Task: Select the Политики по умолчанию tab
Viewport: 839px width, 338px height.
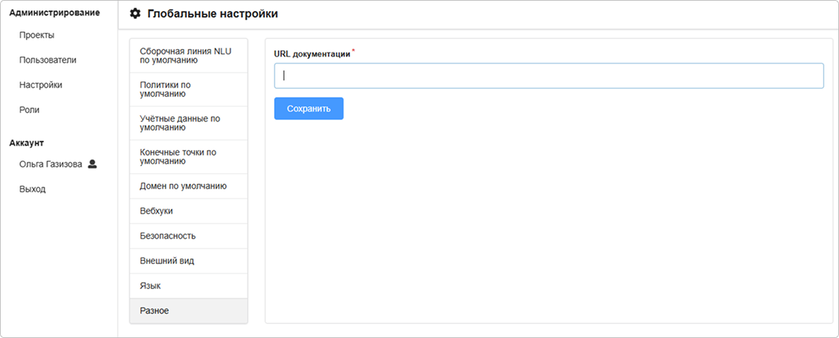Action: click(188, 89)
